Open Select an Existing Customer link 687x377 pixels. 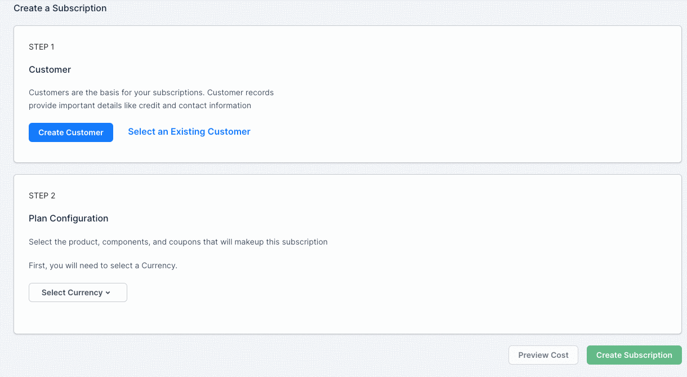click(x=189, y=131)
